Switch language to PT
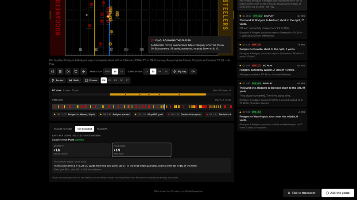Screen dimensions: 357x200 click(127, 80)
